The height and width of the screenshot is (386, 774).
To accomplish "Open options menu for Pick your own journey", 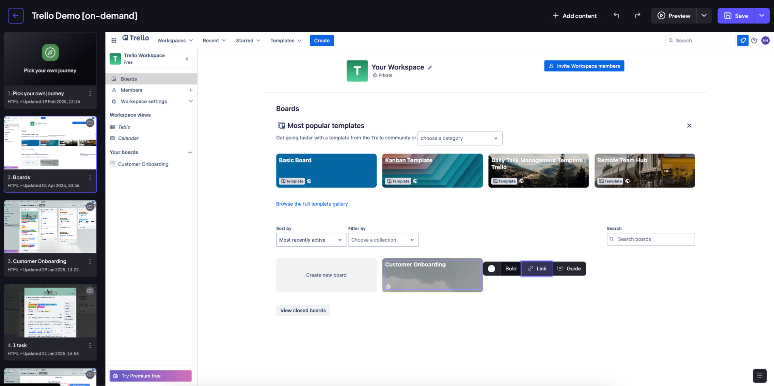I will click(x=90, y=94).
